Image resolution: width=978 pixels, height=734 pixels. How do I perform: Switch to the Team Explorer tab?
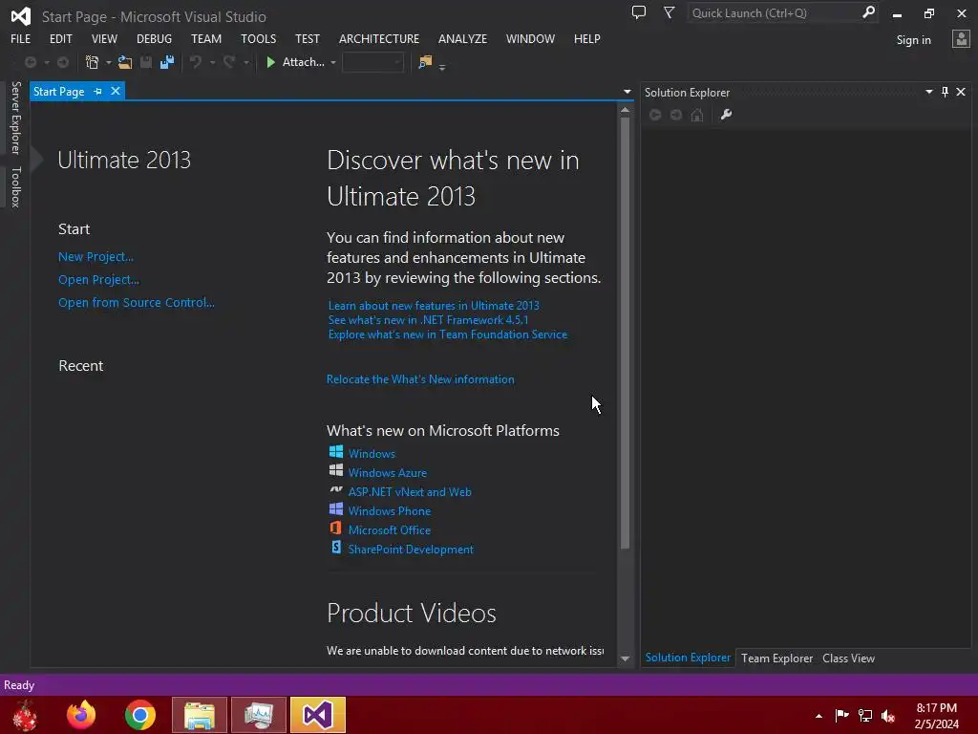[x=776, y=658]
